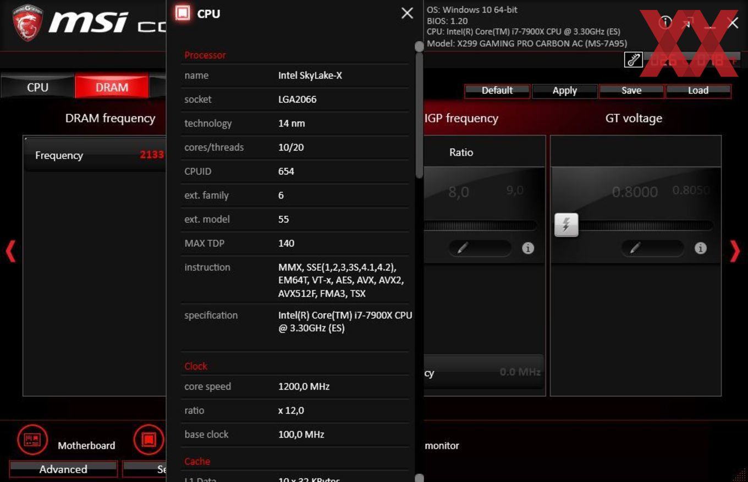Edit GT voltage with pencil icon

(635, 248)
